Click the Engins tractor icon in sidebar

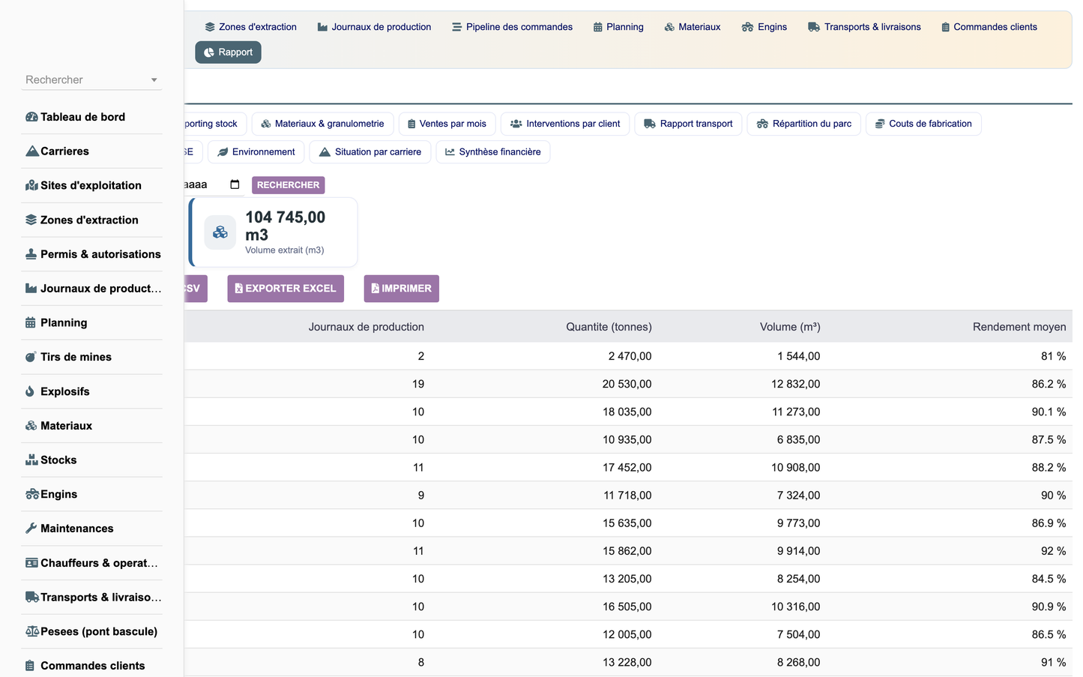click(32, 495)
